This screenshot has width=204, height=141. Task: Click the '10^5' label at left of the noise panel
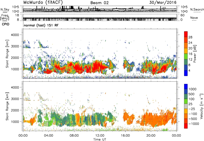[16, 7]
